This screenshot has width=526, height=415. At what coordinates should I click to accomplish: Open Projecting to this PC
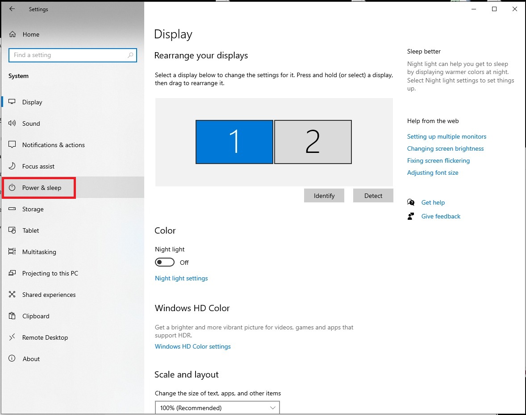(72, 273)
